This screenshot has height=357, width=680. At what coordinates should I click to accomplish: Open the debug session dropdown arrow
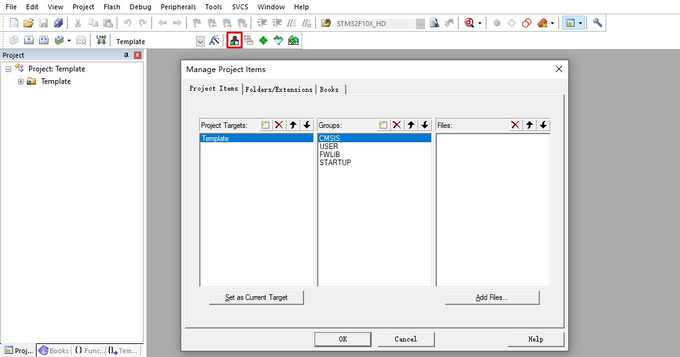[480, 24]
